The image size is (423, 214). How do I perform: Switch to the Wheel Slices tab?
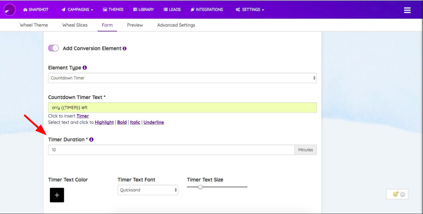tap(75, 25)
